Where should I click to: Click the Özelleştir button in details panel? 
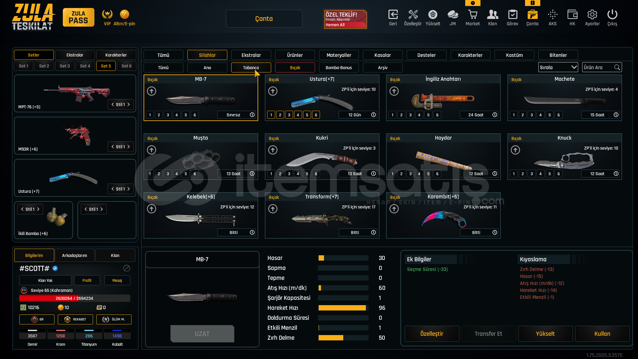click(432, 334)
